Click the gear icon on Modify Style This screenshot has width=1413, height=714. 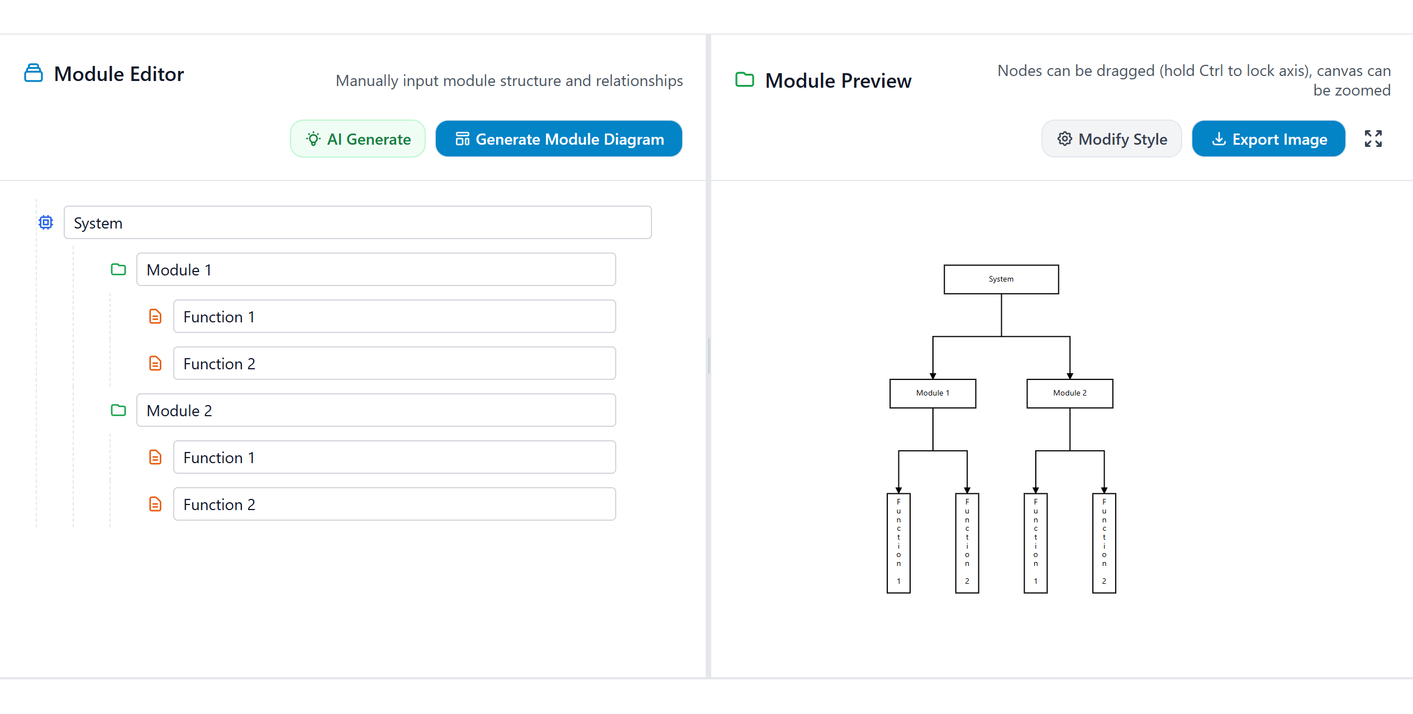[x=1064, y=139]
